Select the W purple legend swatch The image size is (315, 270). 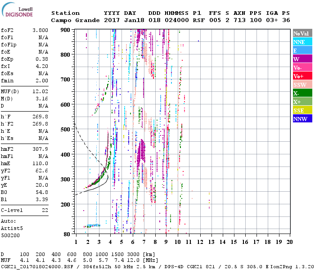[x=302, y=59]
